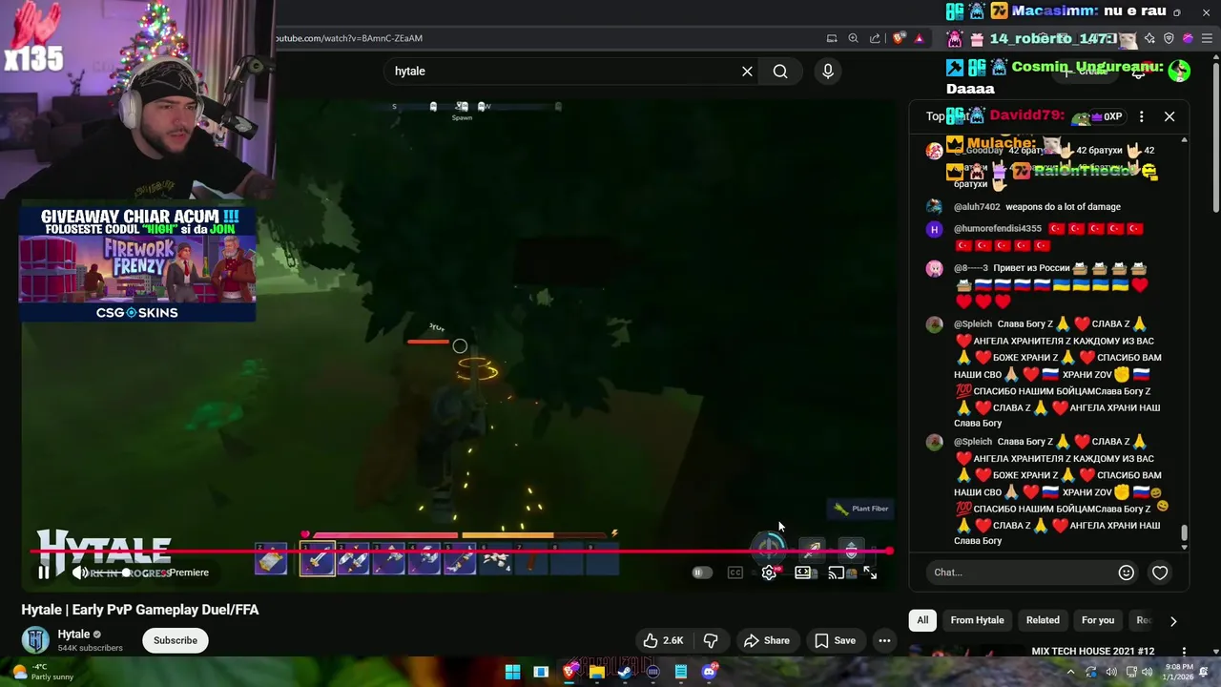Click the YouTube search magnifier button
The height and width of the screenshot is (687, 1221).
[x=780, y=72]
